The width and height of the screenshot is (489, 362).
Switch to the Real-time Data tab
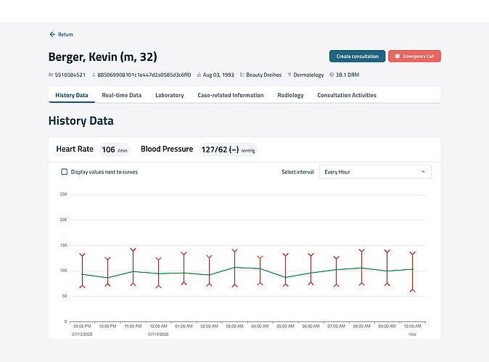pyautogui.click(x=122, y=95)
